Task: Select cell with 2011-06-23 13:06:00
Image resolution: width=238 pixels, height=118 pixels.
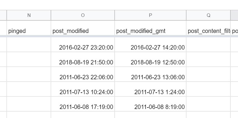Action: click(x=150, y=74)
